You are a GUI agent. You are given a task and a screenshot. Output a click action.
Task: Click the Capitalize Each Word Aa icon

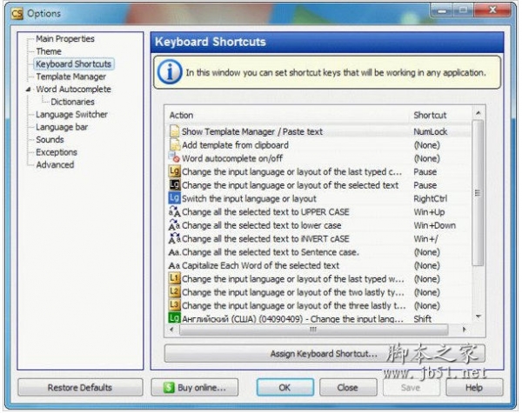point(174,265)
